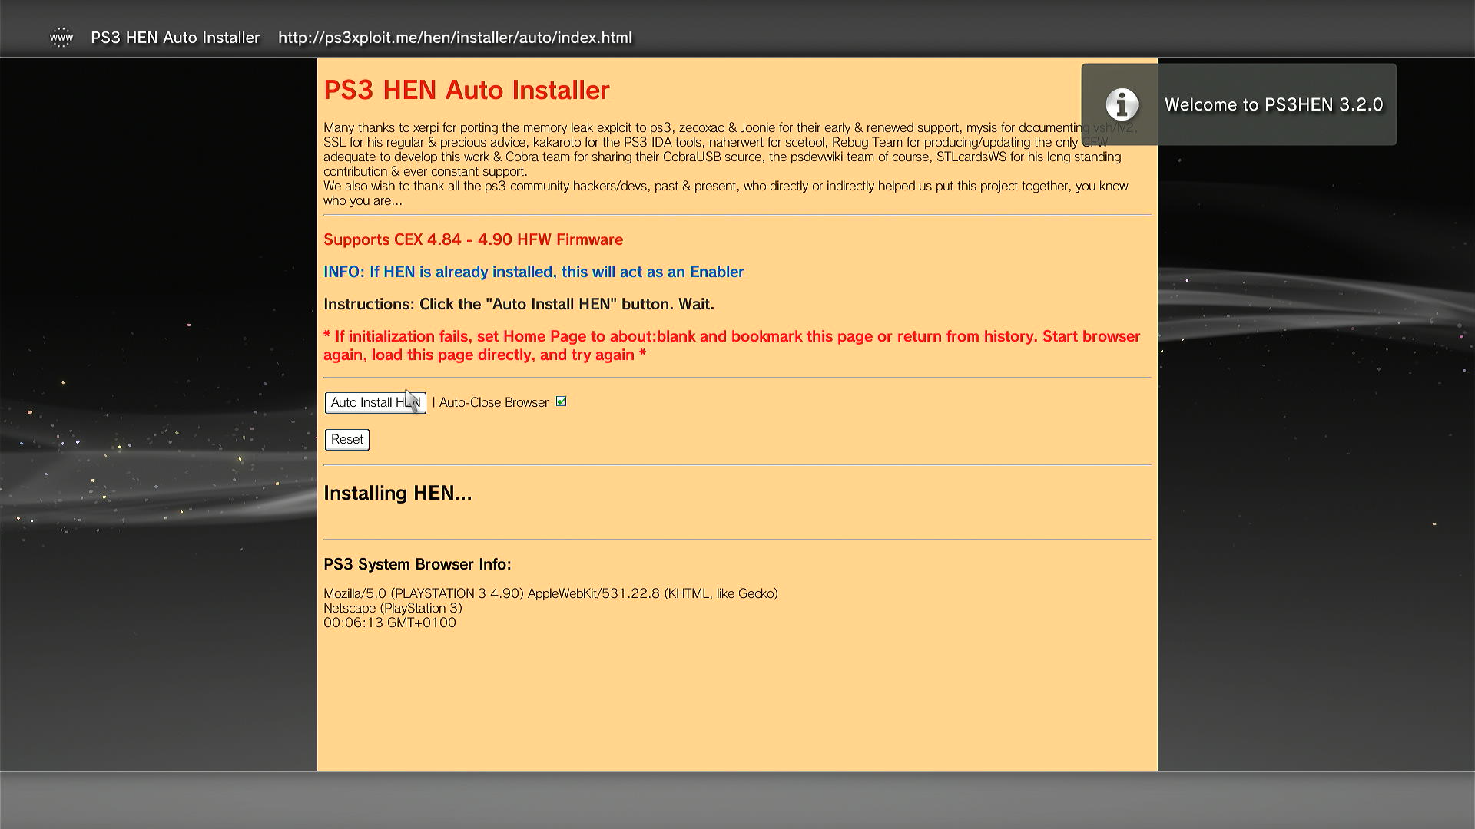Click the ps3xploit.me URL in address bar
Image resolution: width=1475 pixels, height=829 pixels.
click(x=455, y=38)
